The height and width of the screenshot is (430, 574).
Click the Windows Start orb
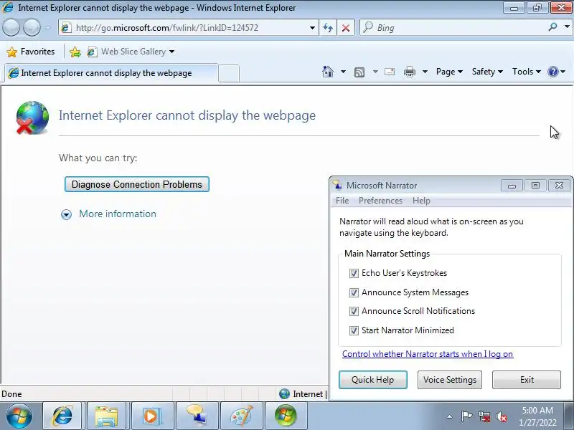[x=19, y=416]
